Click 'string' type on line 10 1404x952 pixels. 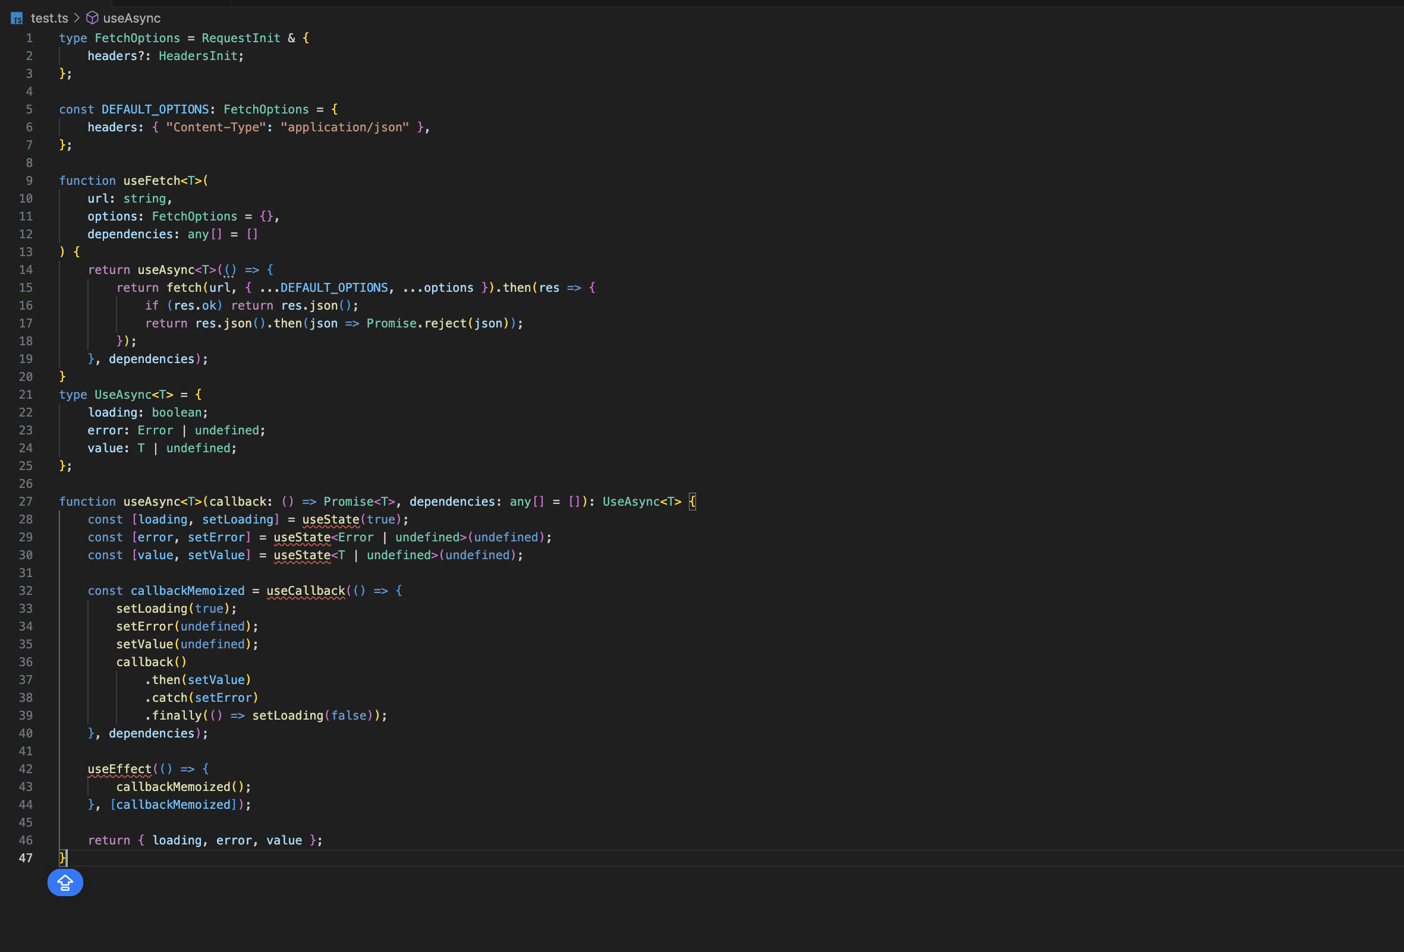[x=145, y=198]
